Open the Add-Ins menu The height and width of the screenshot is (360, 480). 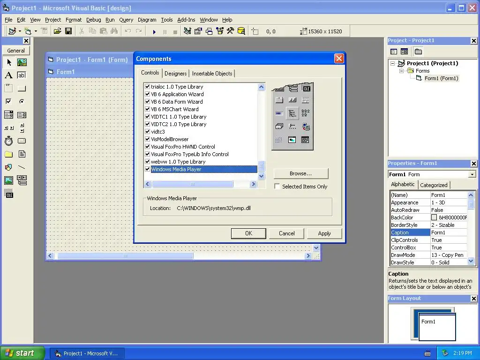pos(186,20)
